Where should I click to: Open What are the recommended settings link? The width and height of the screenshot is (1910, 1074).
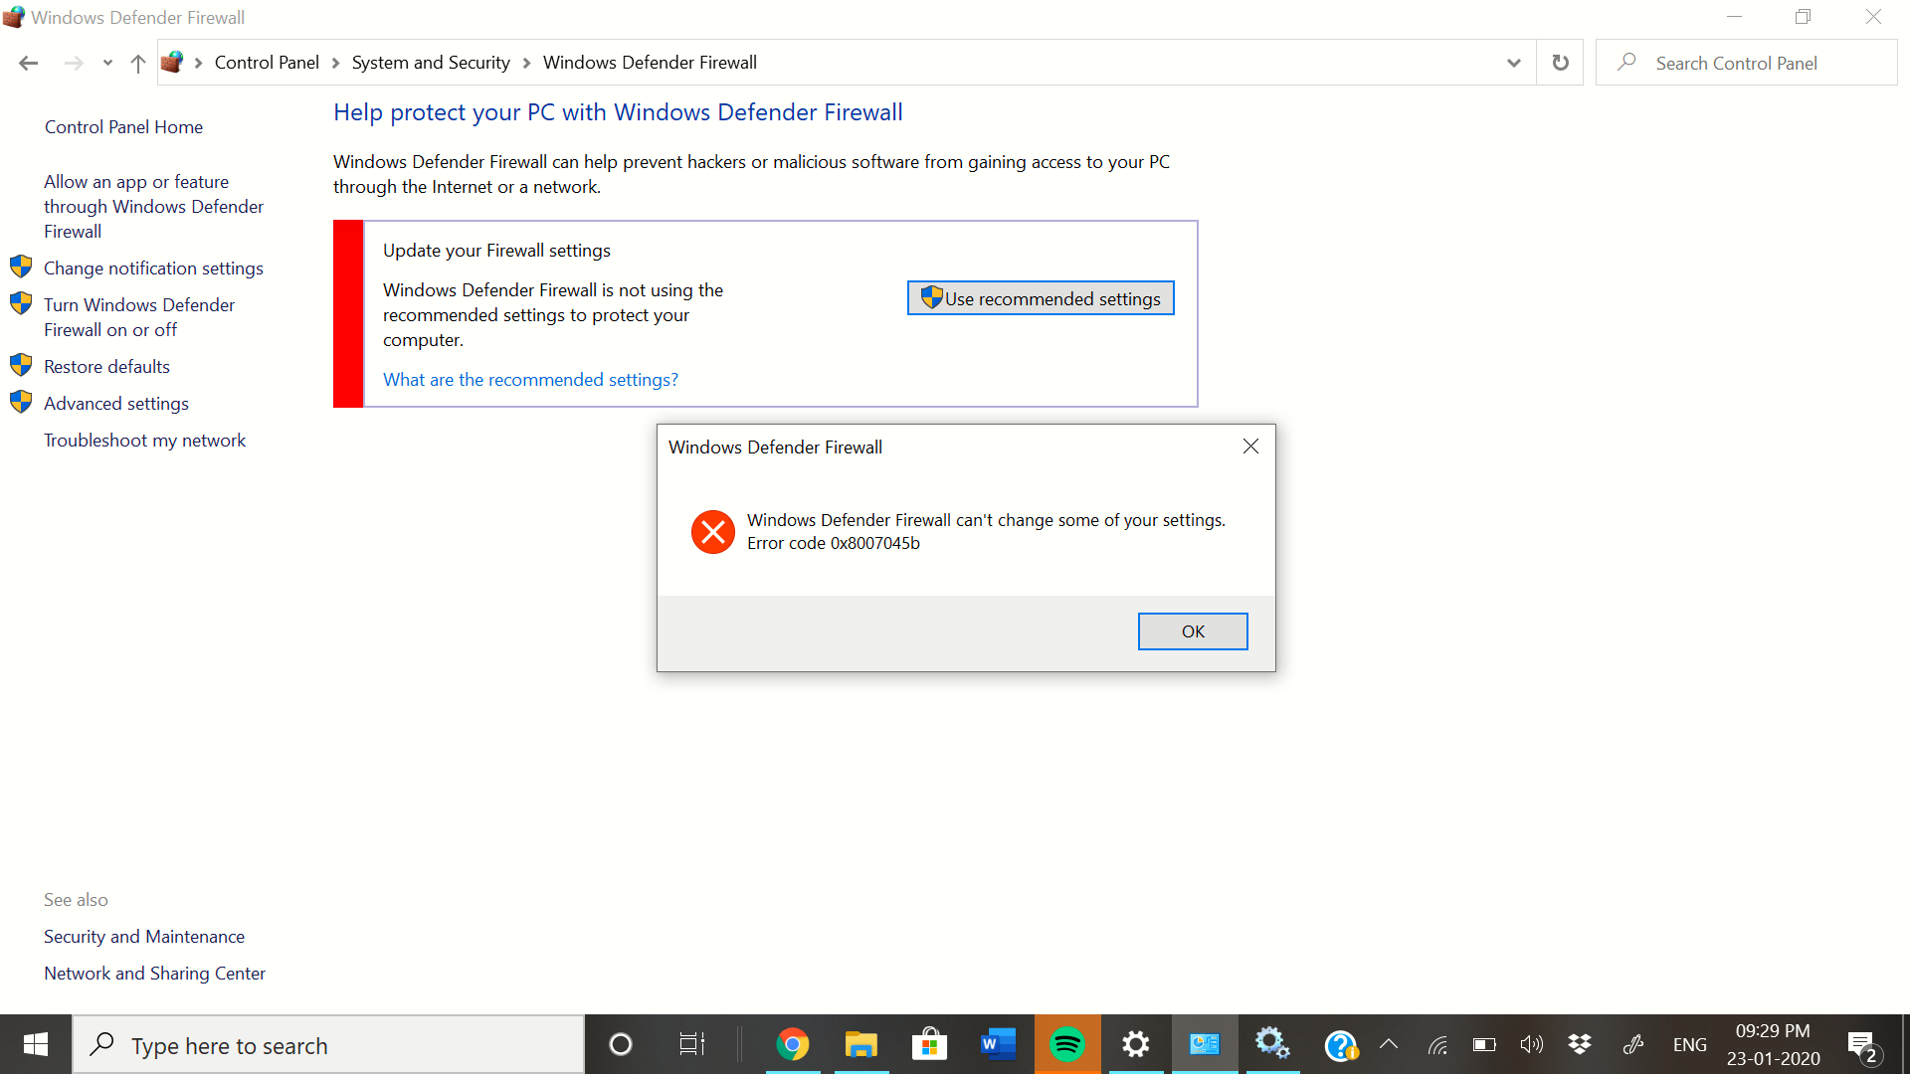coord(530,379)
